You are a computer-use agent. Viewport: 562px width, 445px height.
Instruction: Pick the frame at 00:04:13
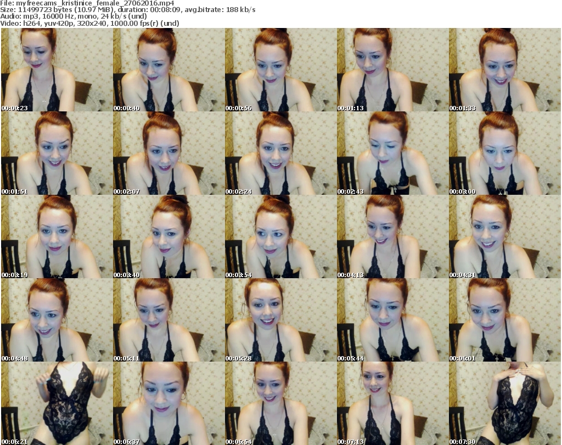pos(392,236)
